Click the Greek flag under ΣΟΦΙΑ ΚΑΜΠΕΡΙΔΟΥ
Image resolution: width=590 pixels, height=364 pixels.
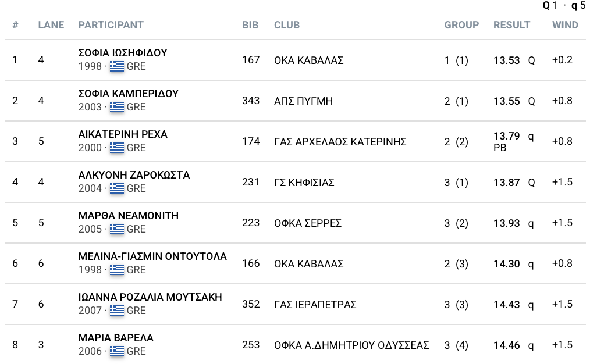tap(117, 107)
